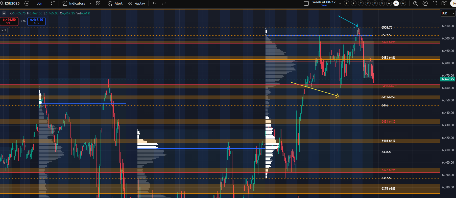The image size is (456, 198).
Task: Collapse the symbol legend minus button
Action: pos(4,13)
